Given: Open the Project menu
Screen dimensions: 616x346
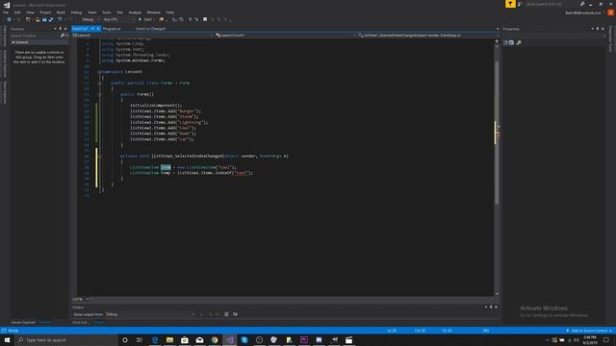Looking at the screenshot, I should pos(45,12).
